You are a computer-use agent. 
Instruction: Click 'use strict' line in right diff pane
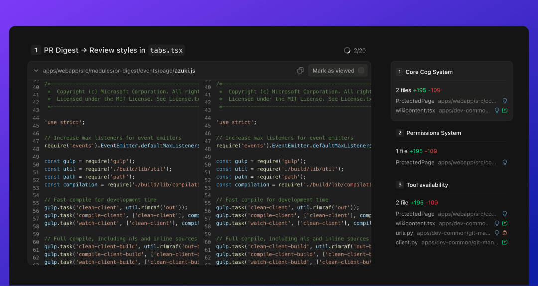point(236,122)
